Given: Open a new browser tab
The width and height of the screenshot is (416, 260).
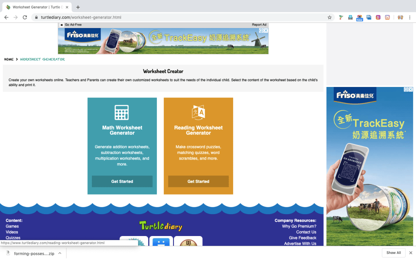Looking at the screenshot, I should [x=78, y=7].
